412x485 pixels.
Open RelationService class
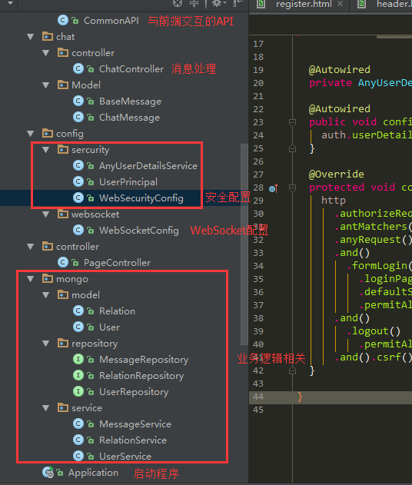[133, 440]
